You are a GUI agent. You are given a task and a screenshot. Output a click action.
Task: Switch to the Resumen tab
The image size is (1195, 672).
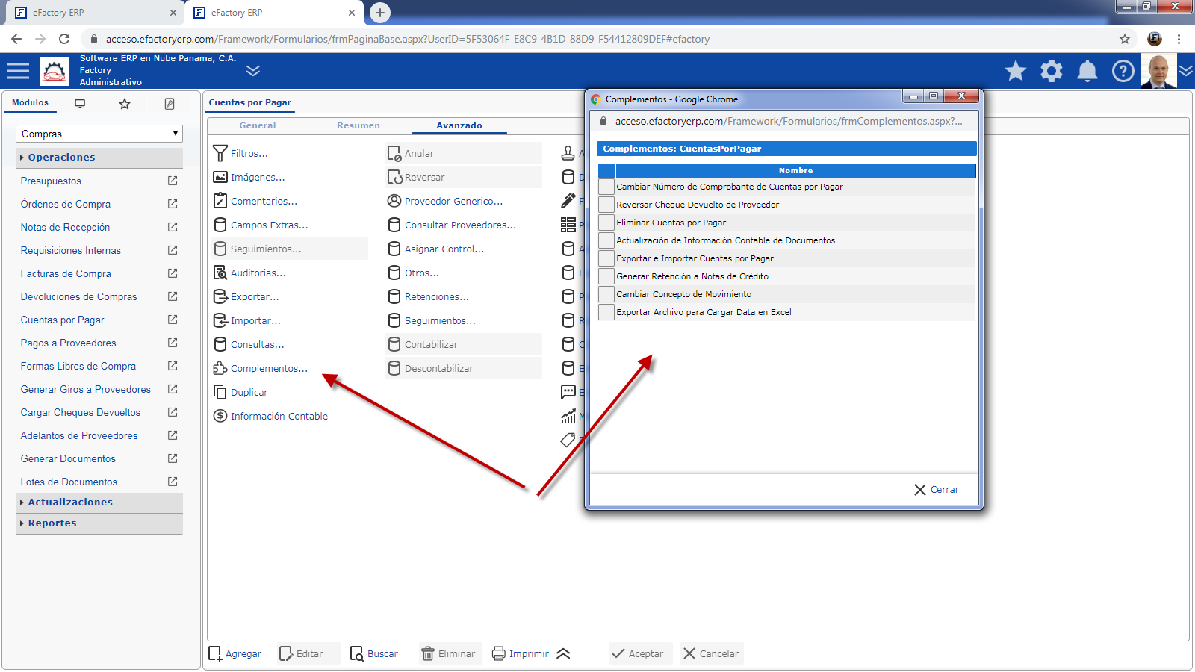pos(358,125)
